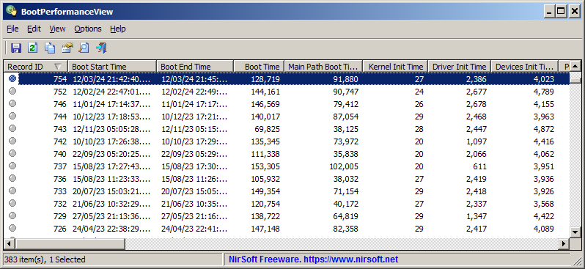585x269 pixels.
Task: Click the Find magnifier toolbar icon
Action: (x=84, y=48)
